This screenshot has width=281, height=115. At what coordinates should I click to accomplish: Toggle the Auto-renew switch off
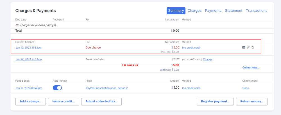coord(57,88)
